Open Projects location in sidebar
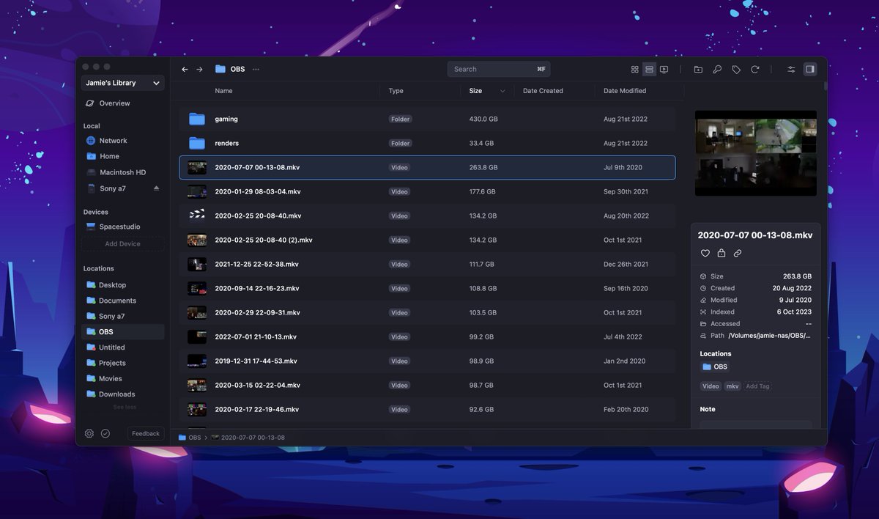Image resolution: width=879 pixels, height=519 pixels. [x=123, y=363]
